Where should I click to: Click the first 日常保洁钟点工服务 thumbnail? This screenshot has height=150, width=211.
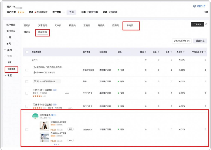(x=44, y=125)
